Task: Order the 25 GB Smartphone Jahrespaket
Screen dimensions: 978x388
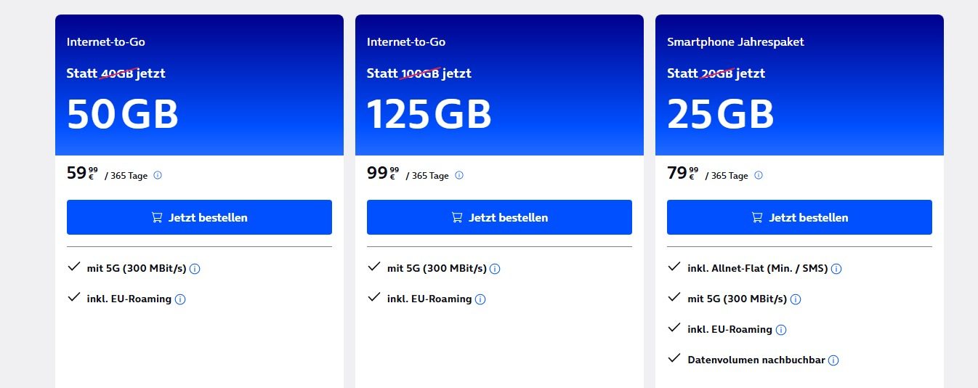Action: point(799,217)
